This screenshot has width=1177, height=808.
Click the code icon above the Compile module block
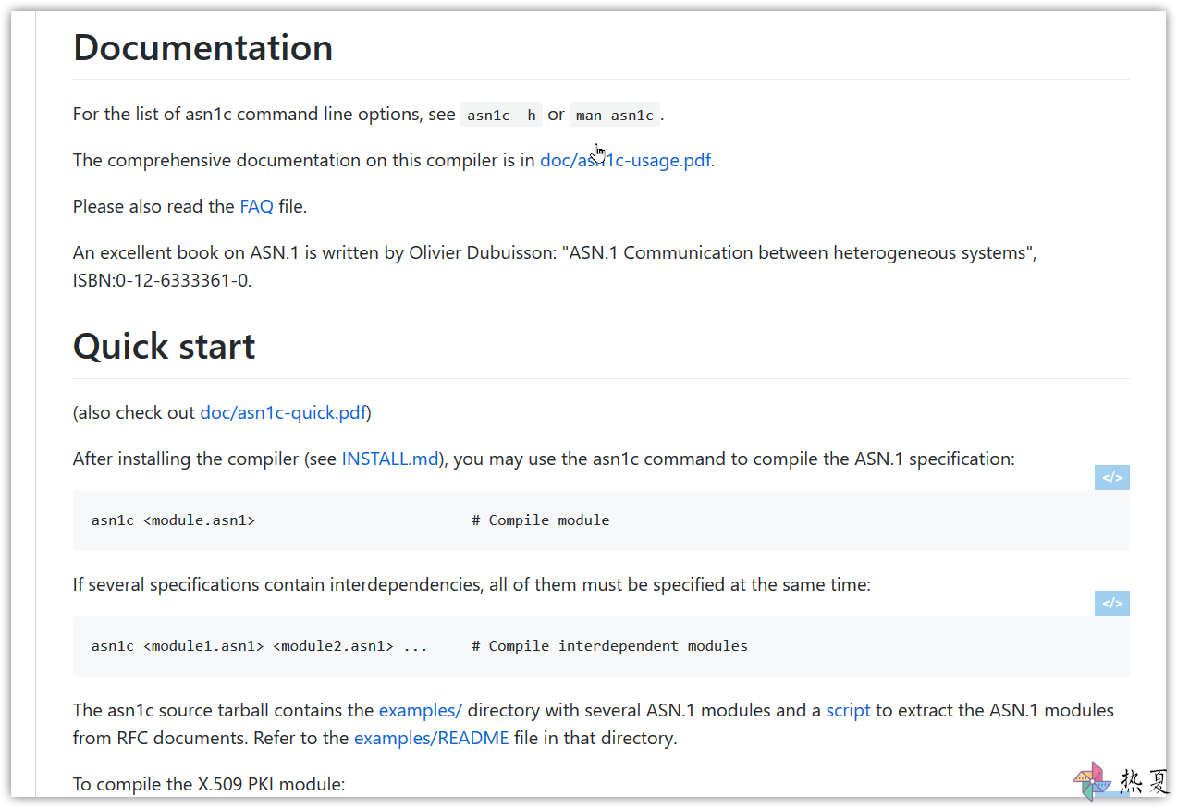1111,478
